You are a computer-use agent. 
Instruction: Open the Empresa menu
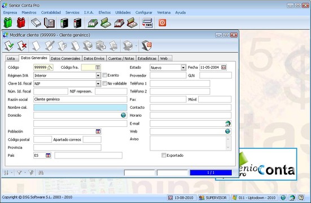(x=10, y=12)
